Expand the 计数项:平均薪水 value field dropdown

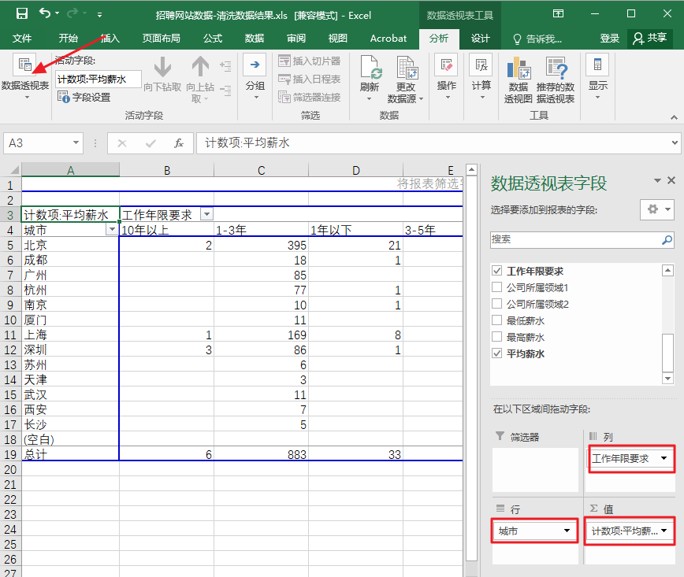(x=664, y=531)
